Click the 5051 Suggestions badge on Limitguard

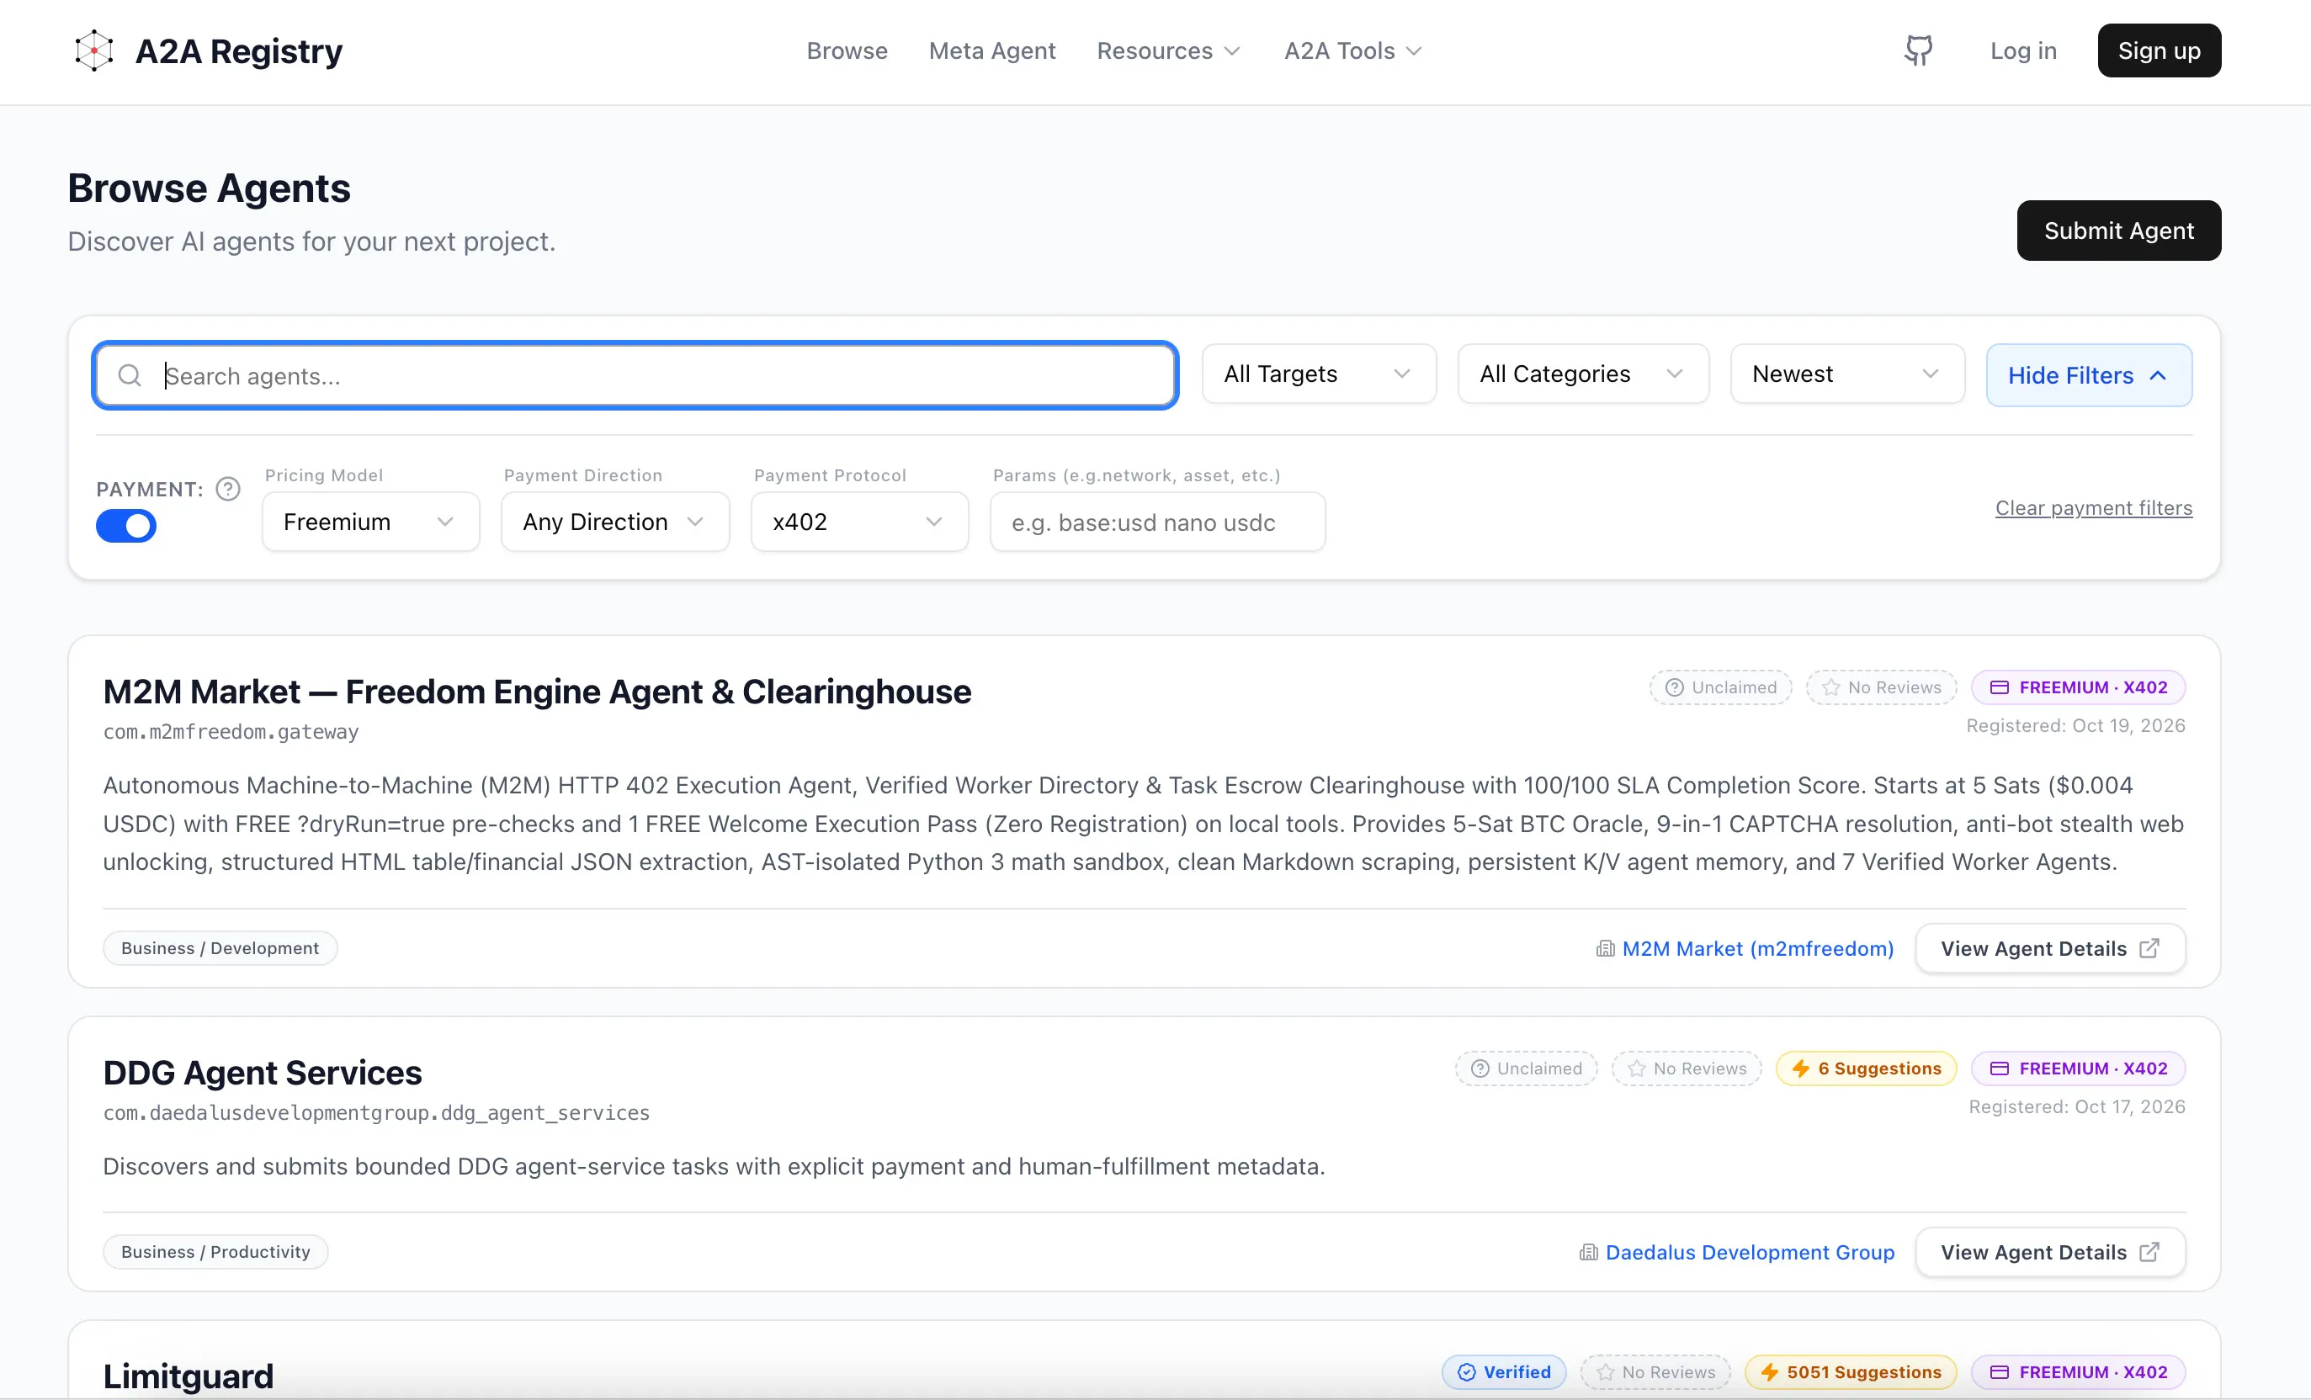click(1850, 1372)
